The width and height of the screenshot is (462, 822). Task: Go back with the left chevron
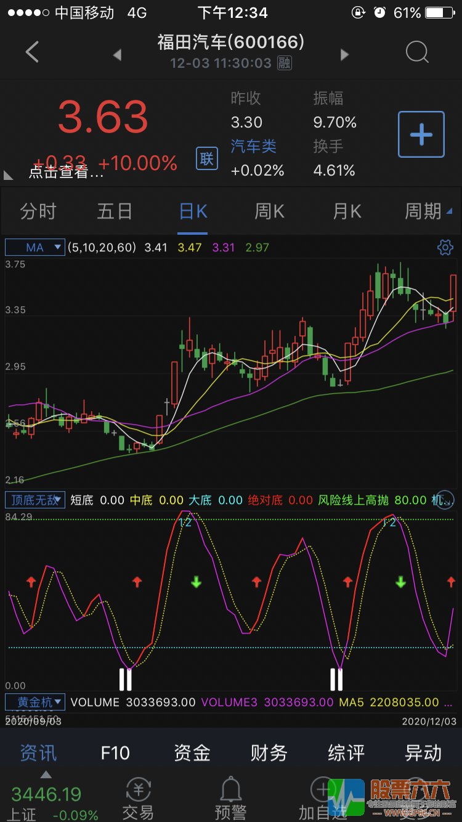32,52
